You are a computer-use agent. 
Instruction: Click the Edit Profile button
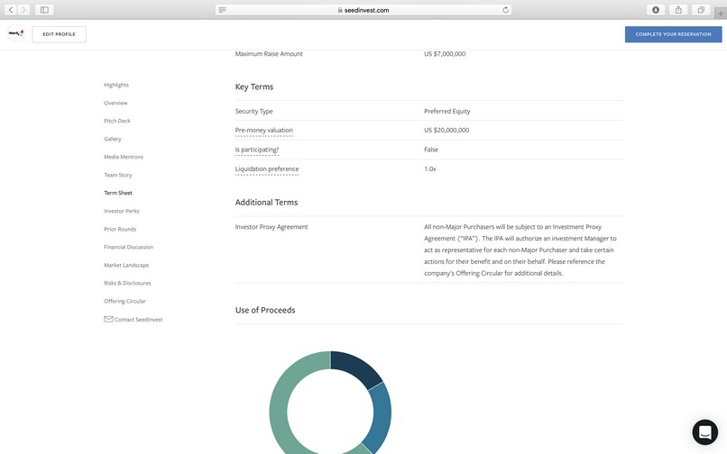60,34
